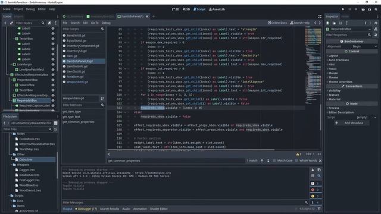Toggle visibility of the RequiredsVBox node
Screen dimensions: 381x214
pos(53,100)
